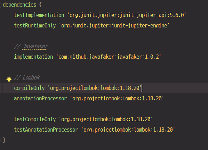This screenshot has width=208, height=150.
Task: Click lombok string on testCompileOnly line
Action: (x=106, y=119)
